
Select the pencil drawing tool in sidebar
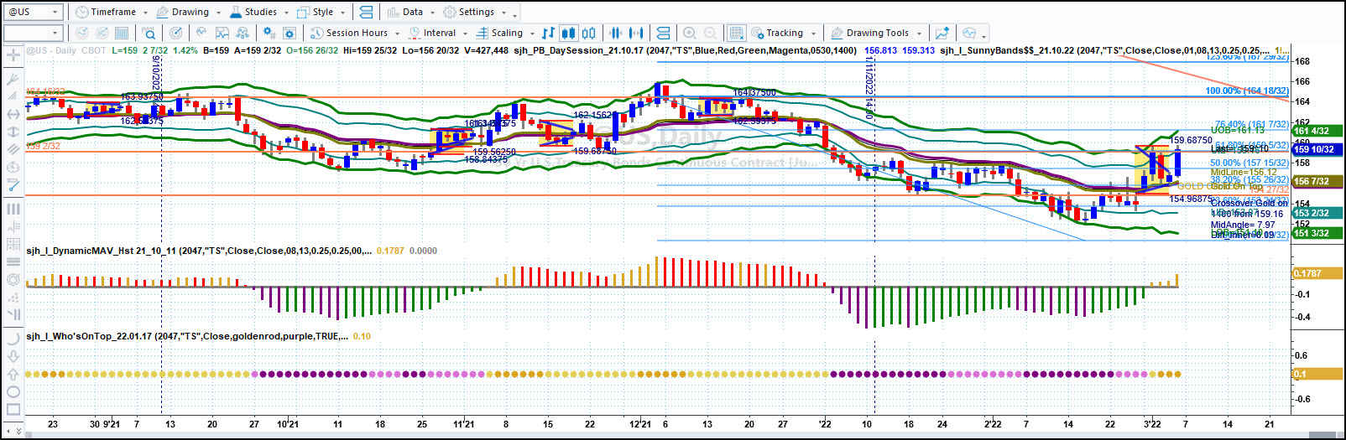pyautogui.click(x=13, y=184)
